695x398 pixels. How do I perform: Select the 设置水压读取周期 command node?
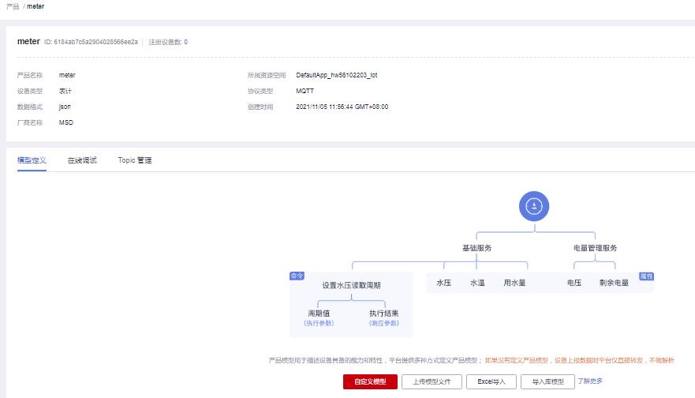(351, 285)
